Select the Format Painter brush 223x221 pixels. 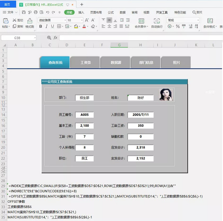click(29, 21)
